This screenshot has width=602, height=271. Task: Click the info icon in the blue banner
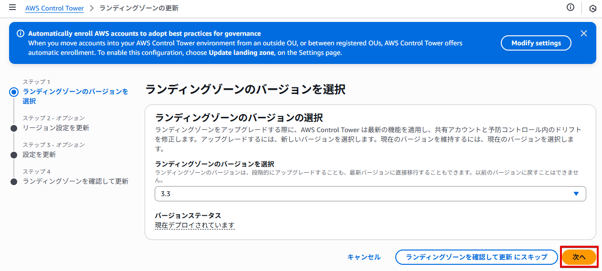(x=21, y=34)
